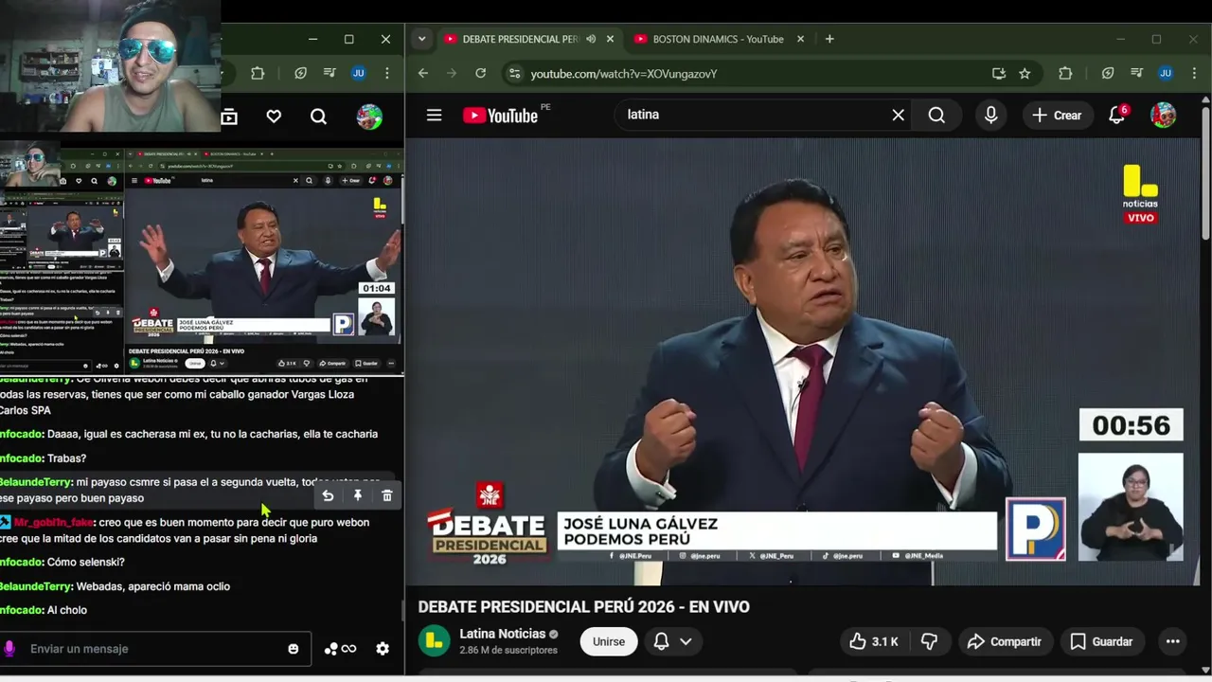The width and height of the screenshot is (1212, 682).
Task: Click the Mr_gobl1n_fake username in chat
Action: tap(53, 522)
